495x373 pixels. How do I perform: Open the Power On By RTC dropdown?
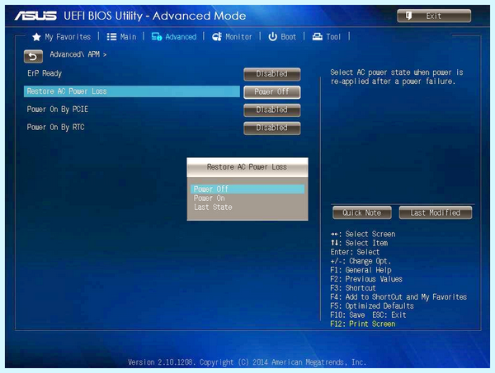click(271, 128)
